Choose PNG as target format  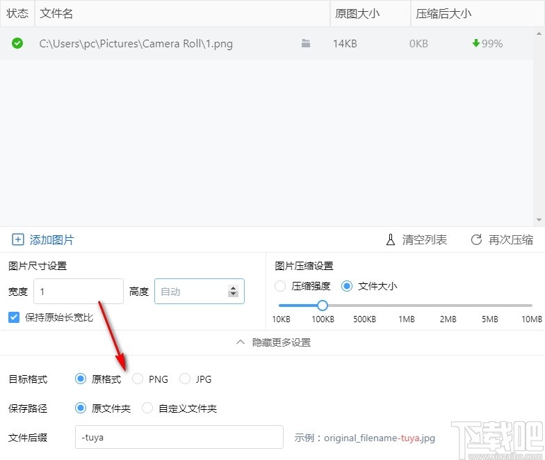(x=138, y=379)
